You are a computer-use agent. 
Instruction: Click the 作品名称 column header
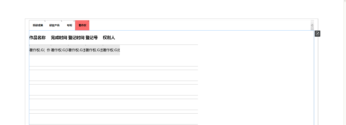pyautogui.click(x=37, y=38)
